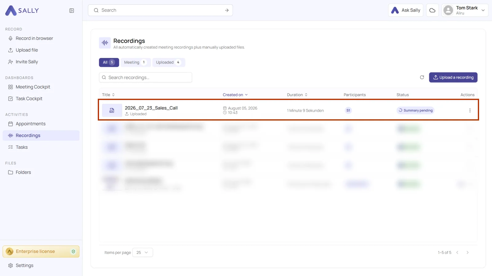The height and width of the screenshot is (276, 492).
Task: Click the 1 Minute 9 Sekunden duration
Action: click(x=305, y=110)
